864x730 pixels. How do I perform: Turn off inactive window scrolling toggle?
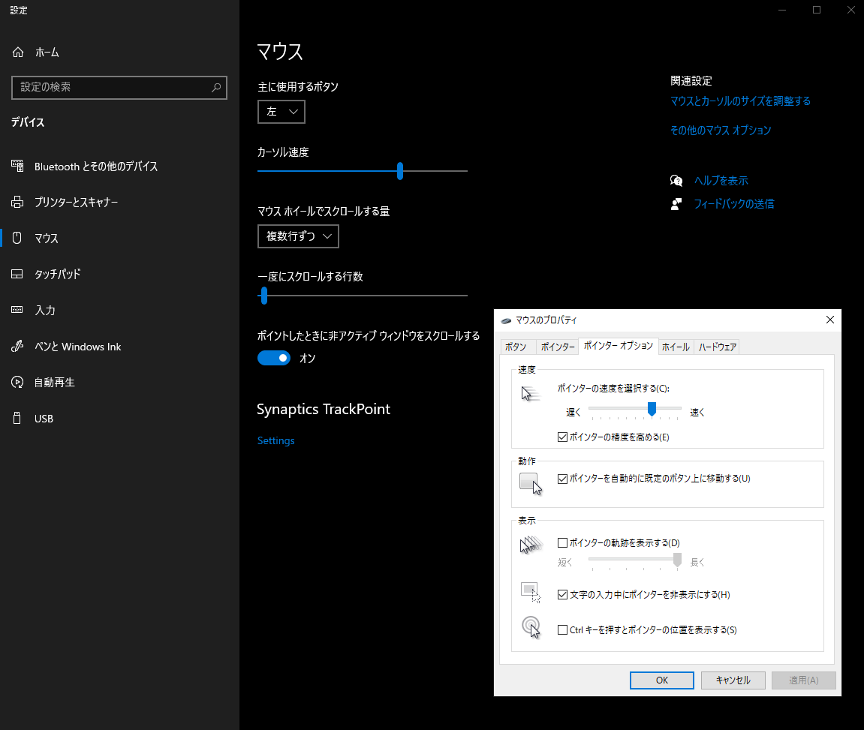tap(274, 359)
